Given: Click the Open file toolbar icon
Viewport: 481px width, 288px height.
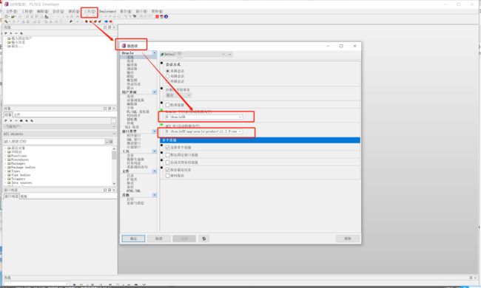Looking at the screenshot, I should tap(13, 16).
